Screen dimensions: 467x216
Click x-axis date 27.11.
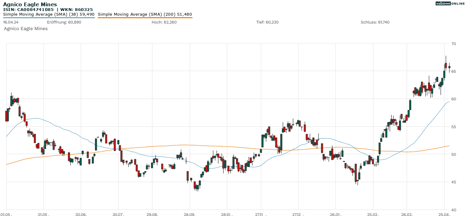tap(261, 214)
